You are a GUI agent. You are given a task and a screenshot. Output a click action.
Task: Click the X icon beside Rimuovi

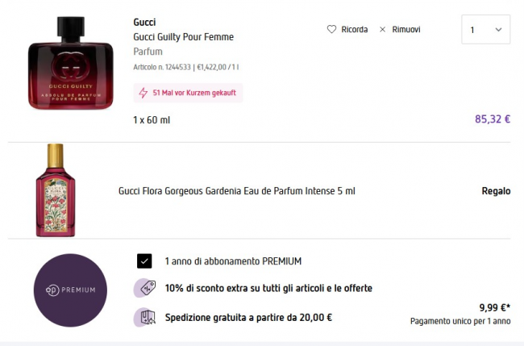point(382,30)
